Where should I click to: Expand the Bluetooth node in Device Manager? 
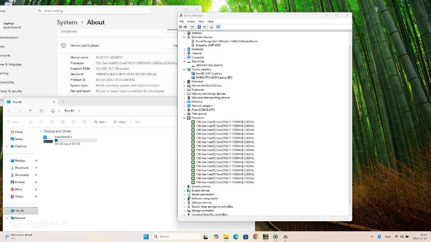tap(185, 49)
